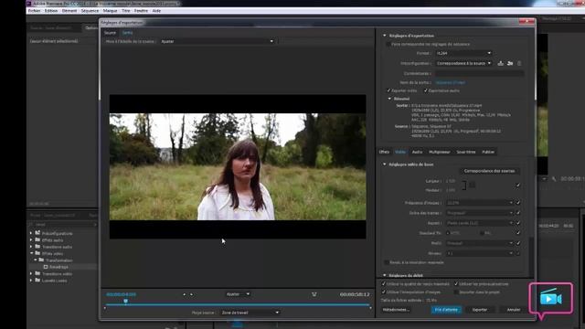Switch to the Publier tab
Image resolution: width=585 pixels, height=329 pixels.
[488, 152]
